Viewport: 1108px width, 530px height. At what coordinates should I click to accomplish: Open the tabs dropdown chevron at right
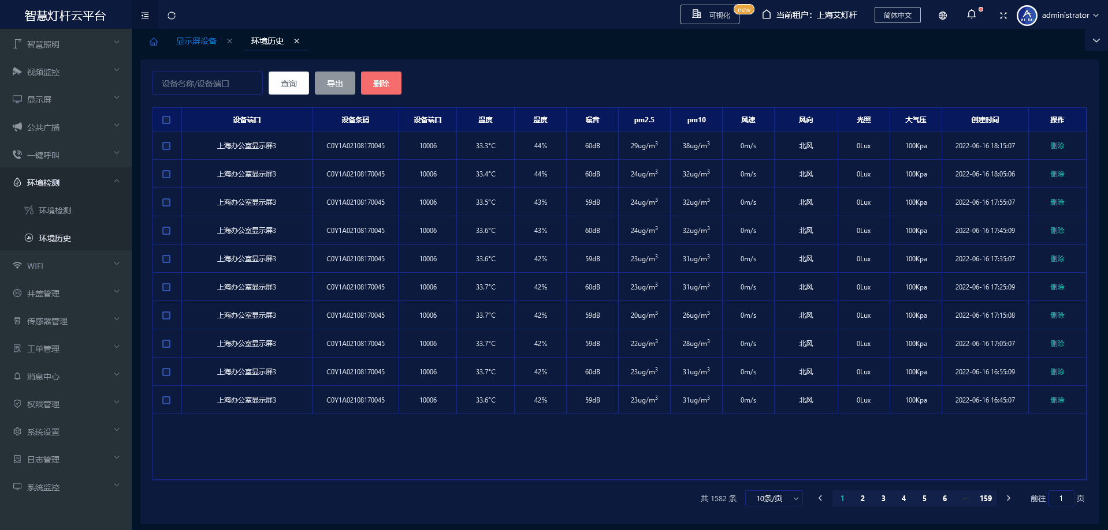point(1096,40)
